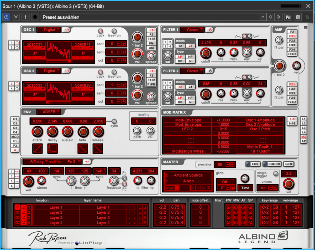
Task: Toggle envelope sync switch
Action: coord(114,121)
